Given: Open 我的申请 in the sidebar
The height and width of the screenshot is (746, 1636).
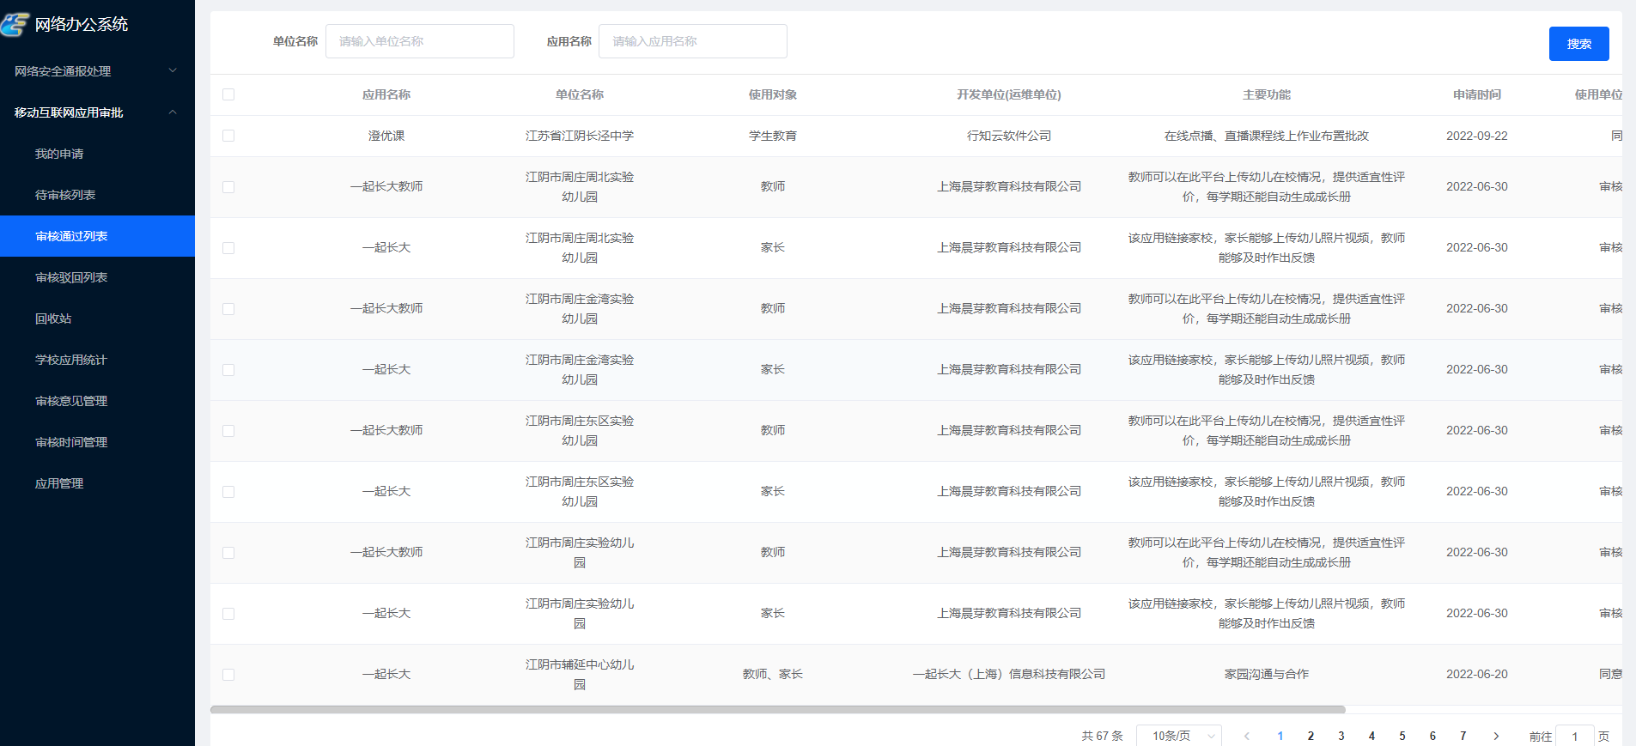Looking at the screenshot, I should pos(59,154).
